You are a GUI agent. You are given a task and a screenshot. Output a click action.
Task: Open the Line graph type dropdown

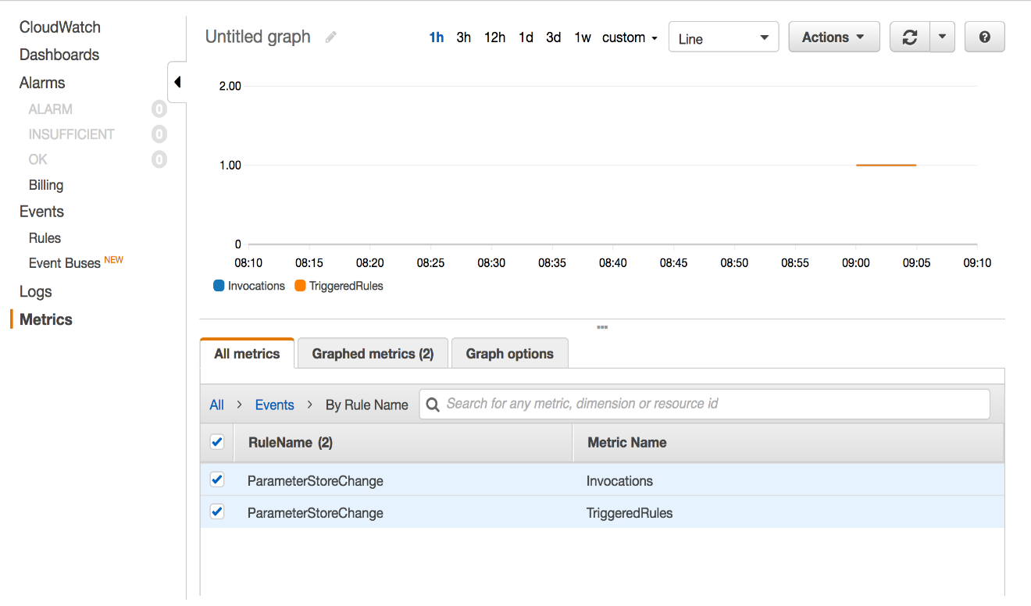pos(723,37)
